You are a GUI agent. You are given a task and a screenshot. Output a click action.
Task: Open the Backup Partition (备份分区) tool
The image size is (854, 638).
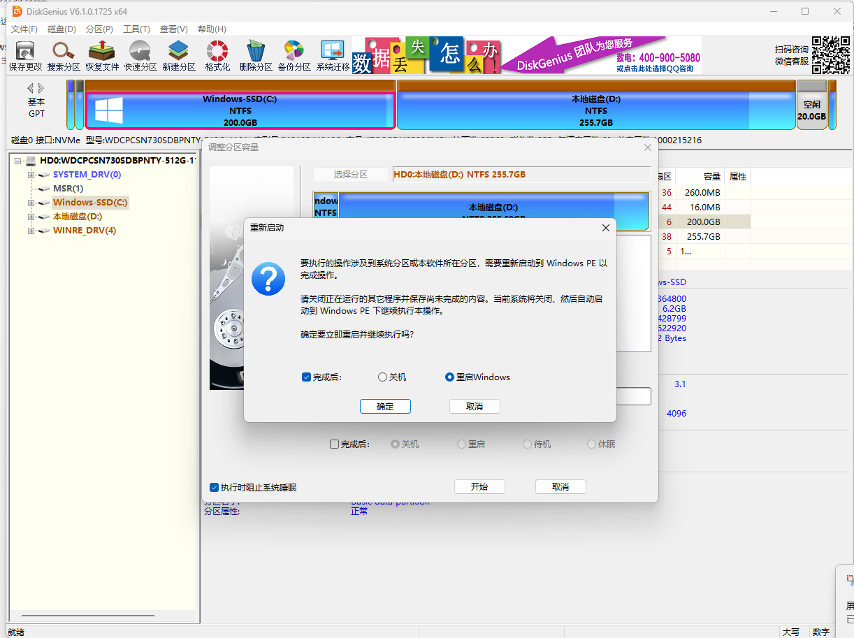[294, 56]
